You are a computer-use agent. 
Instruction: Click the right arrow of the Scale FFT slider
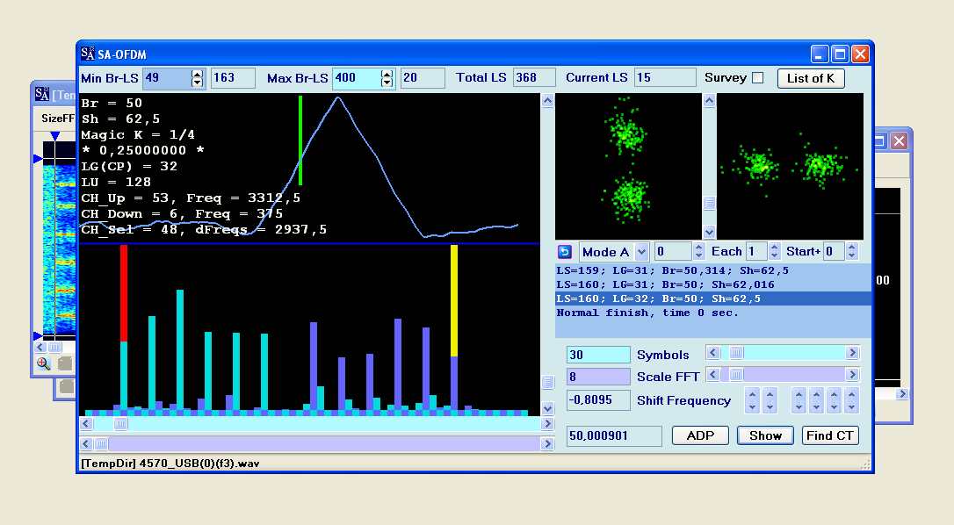click(852, 375)
